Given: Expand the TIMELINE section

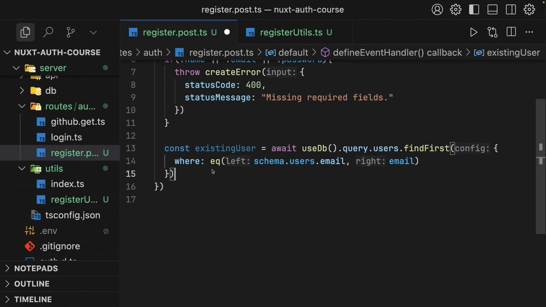Looking at the screenshot, I should coord(60,299).
